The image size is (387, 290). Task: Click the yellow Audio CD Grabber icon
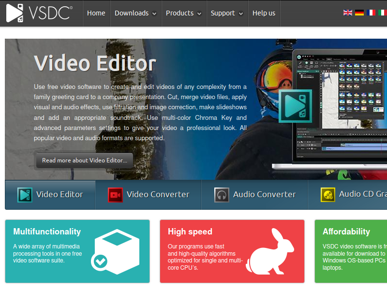tap(328, 195)
